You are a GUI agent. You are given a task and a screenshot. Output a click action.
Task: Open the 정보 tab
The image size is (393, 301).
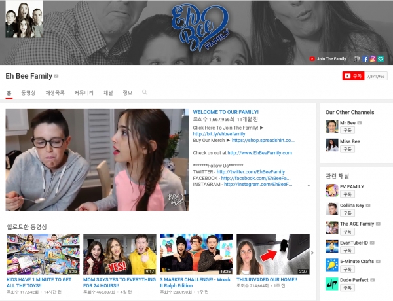(127, 93)
